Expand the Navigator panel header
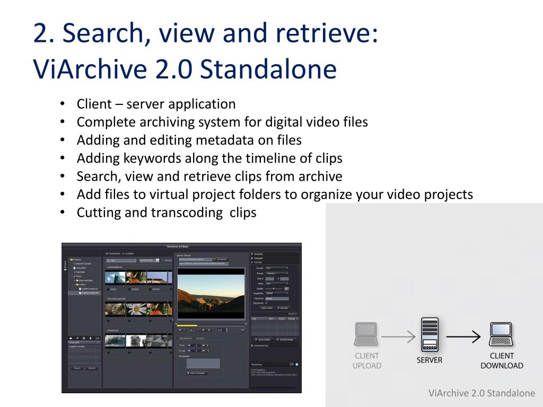The width and height of the screenshot is (543, 407). (275, 258)
